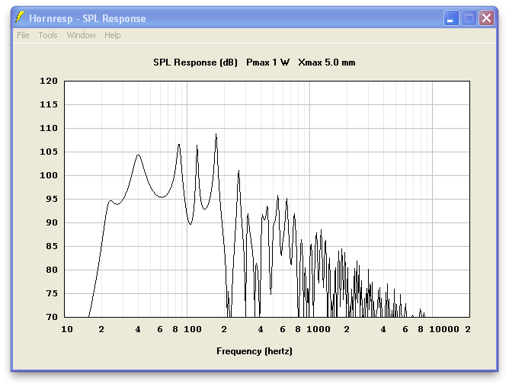
Task: Click the 'Pmax 1 W' label
Action: [x=267, y=62]
